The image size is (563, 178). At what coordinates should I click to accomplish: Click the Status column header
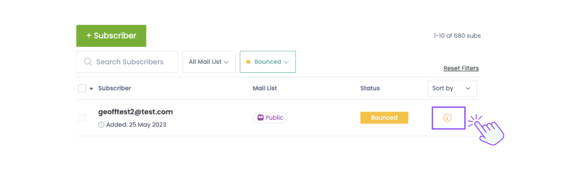tap(370, 88)
